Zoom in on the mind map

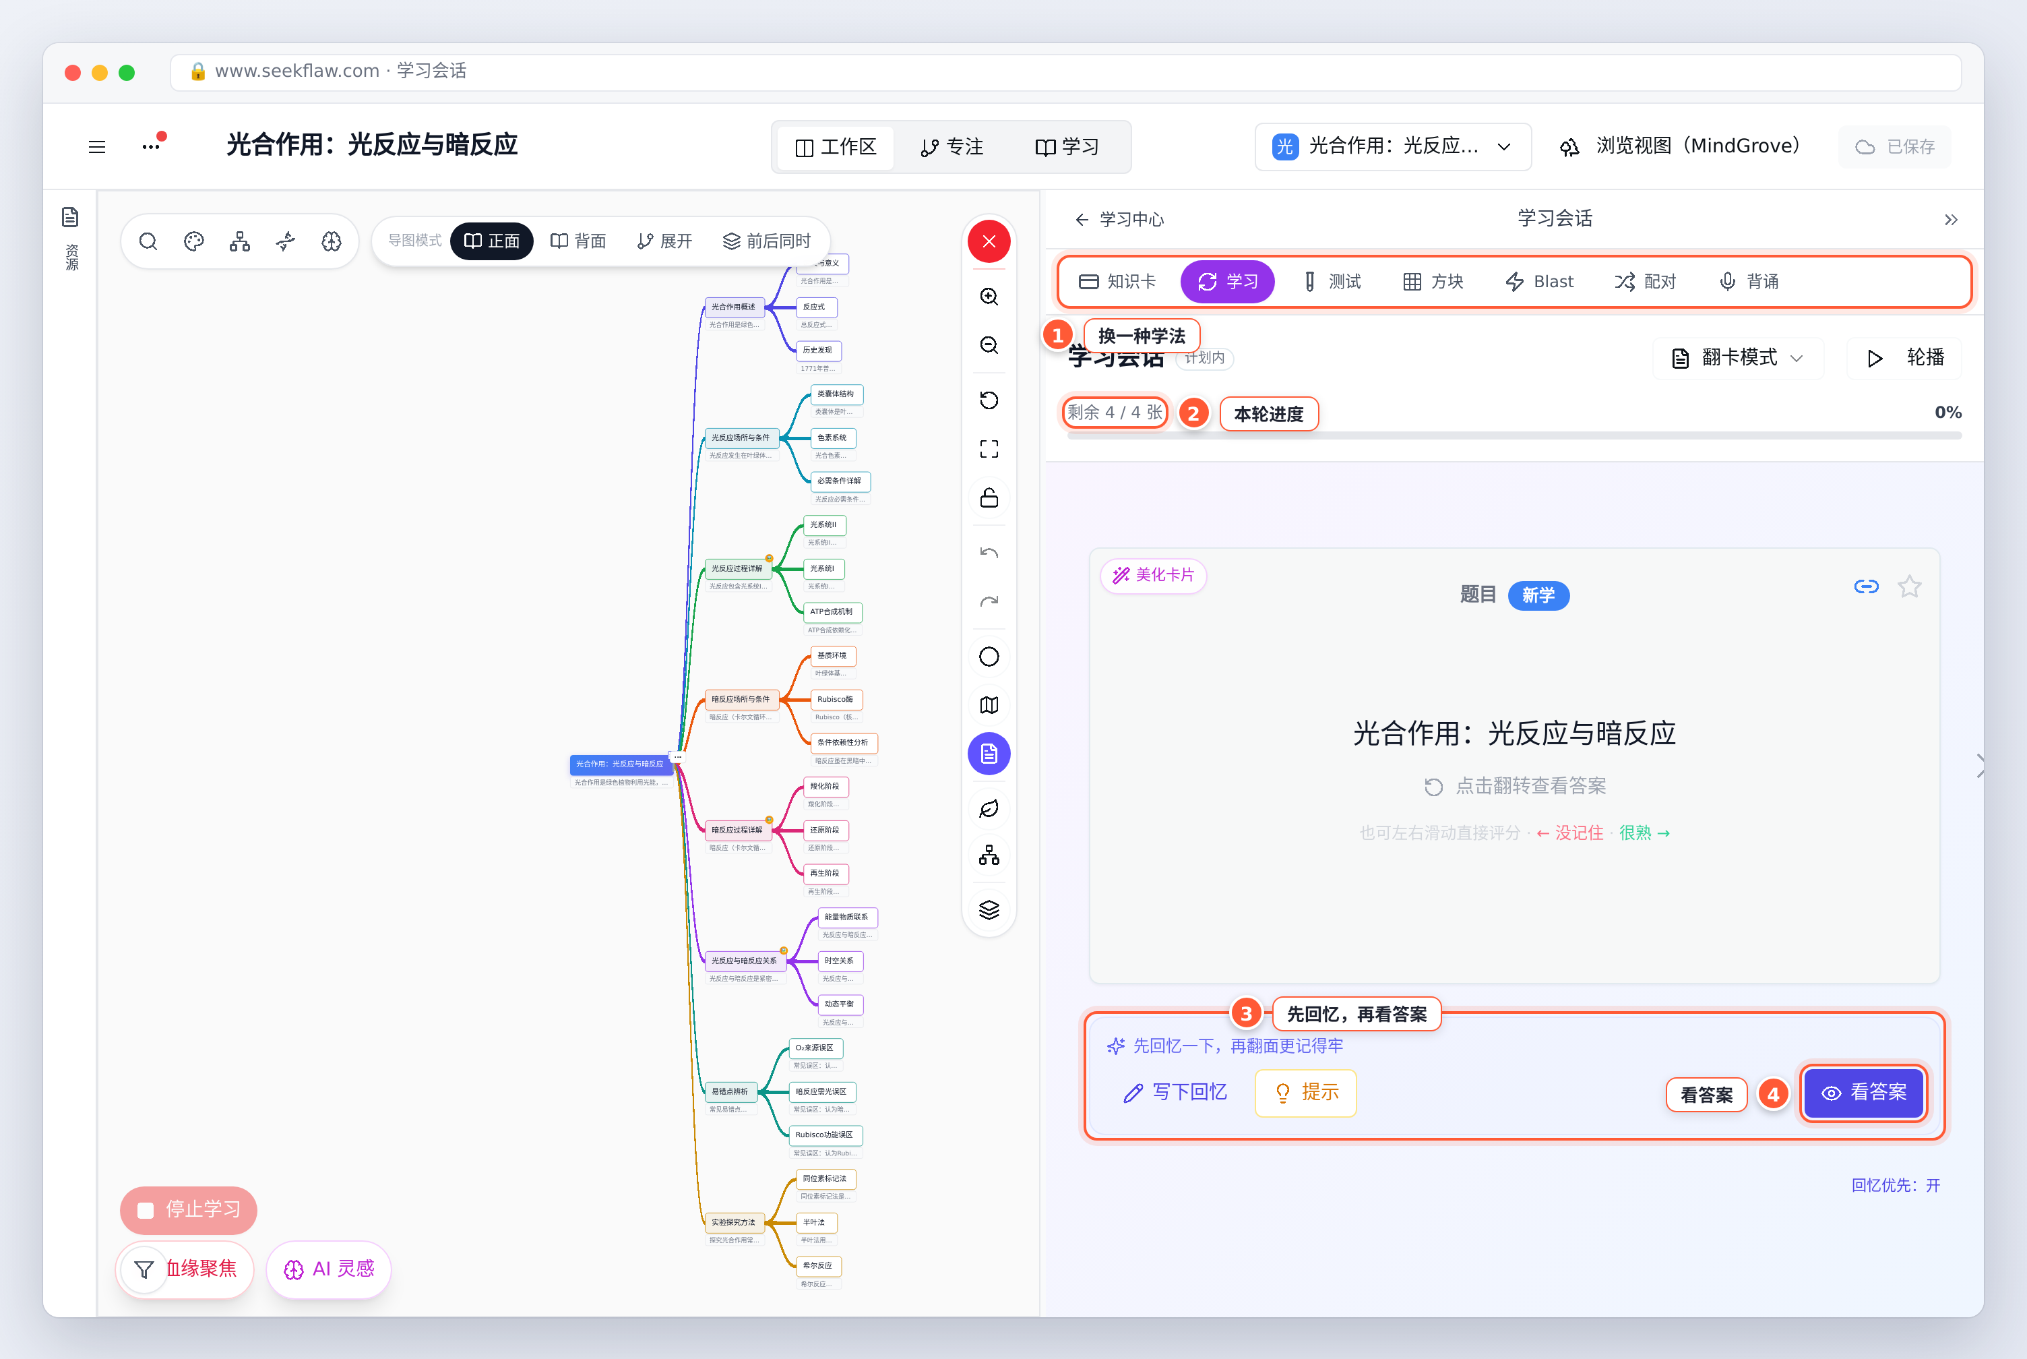pyautogui.click(x=989, y=297)
